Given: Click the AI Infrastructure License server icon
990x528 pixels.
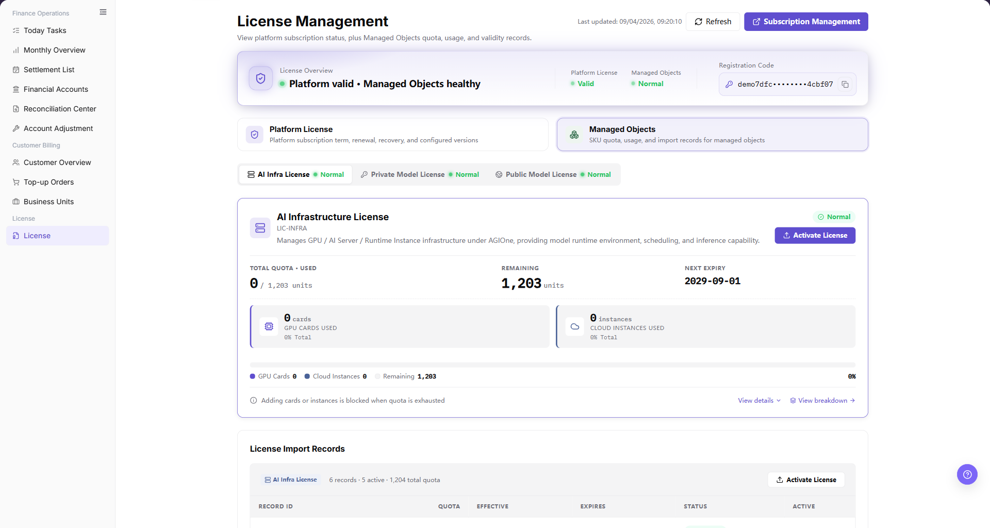Looking at the screenshot, I should 260,228.
